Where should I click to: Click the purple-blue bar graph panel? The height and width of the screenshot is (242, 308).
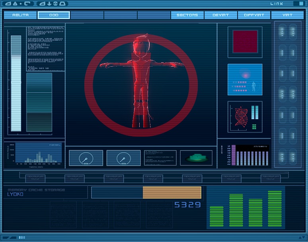(250, 155)
